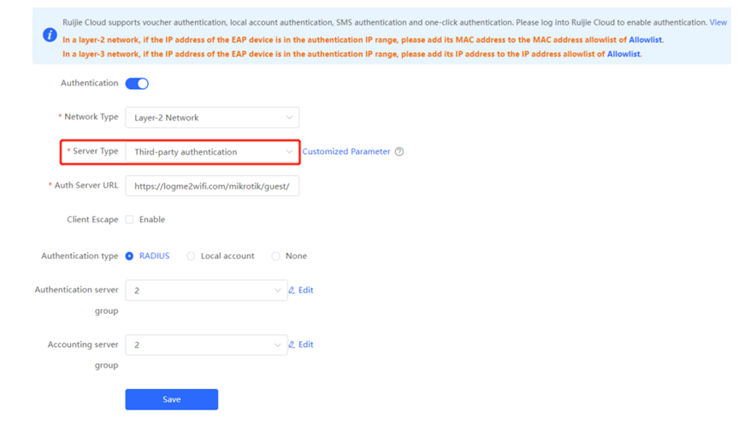Screen dimensions: 738x430
Task: Click the pencil icon beside Authentication server group
Action: point(292,291)
